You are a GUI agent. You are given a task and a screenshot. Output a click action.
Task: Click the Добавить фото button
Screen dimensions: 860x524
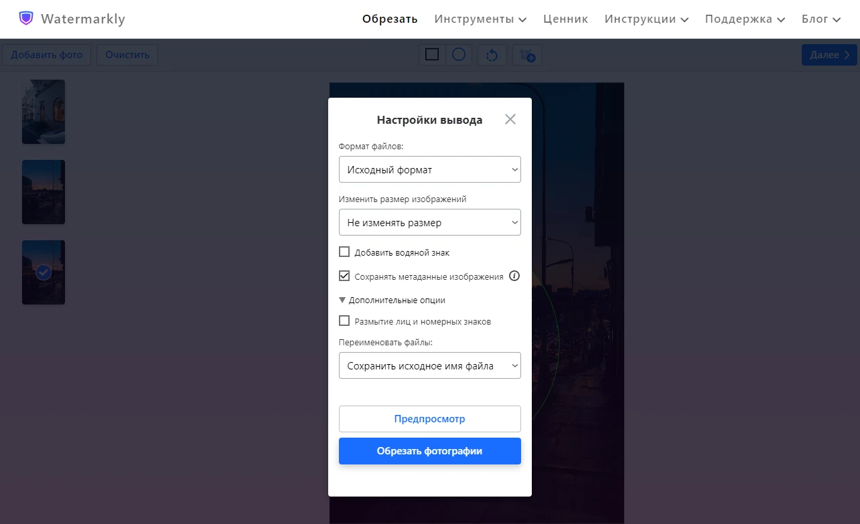47,55
